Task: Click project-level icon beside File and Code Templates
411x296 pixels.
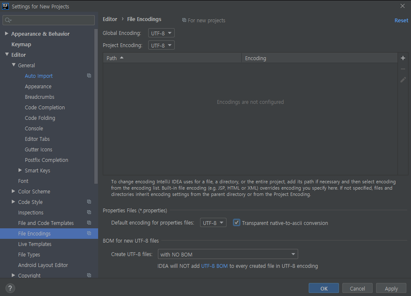Action: click(89, 223)
